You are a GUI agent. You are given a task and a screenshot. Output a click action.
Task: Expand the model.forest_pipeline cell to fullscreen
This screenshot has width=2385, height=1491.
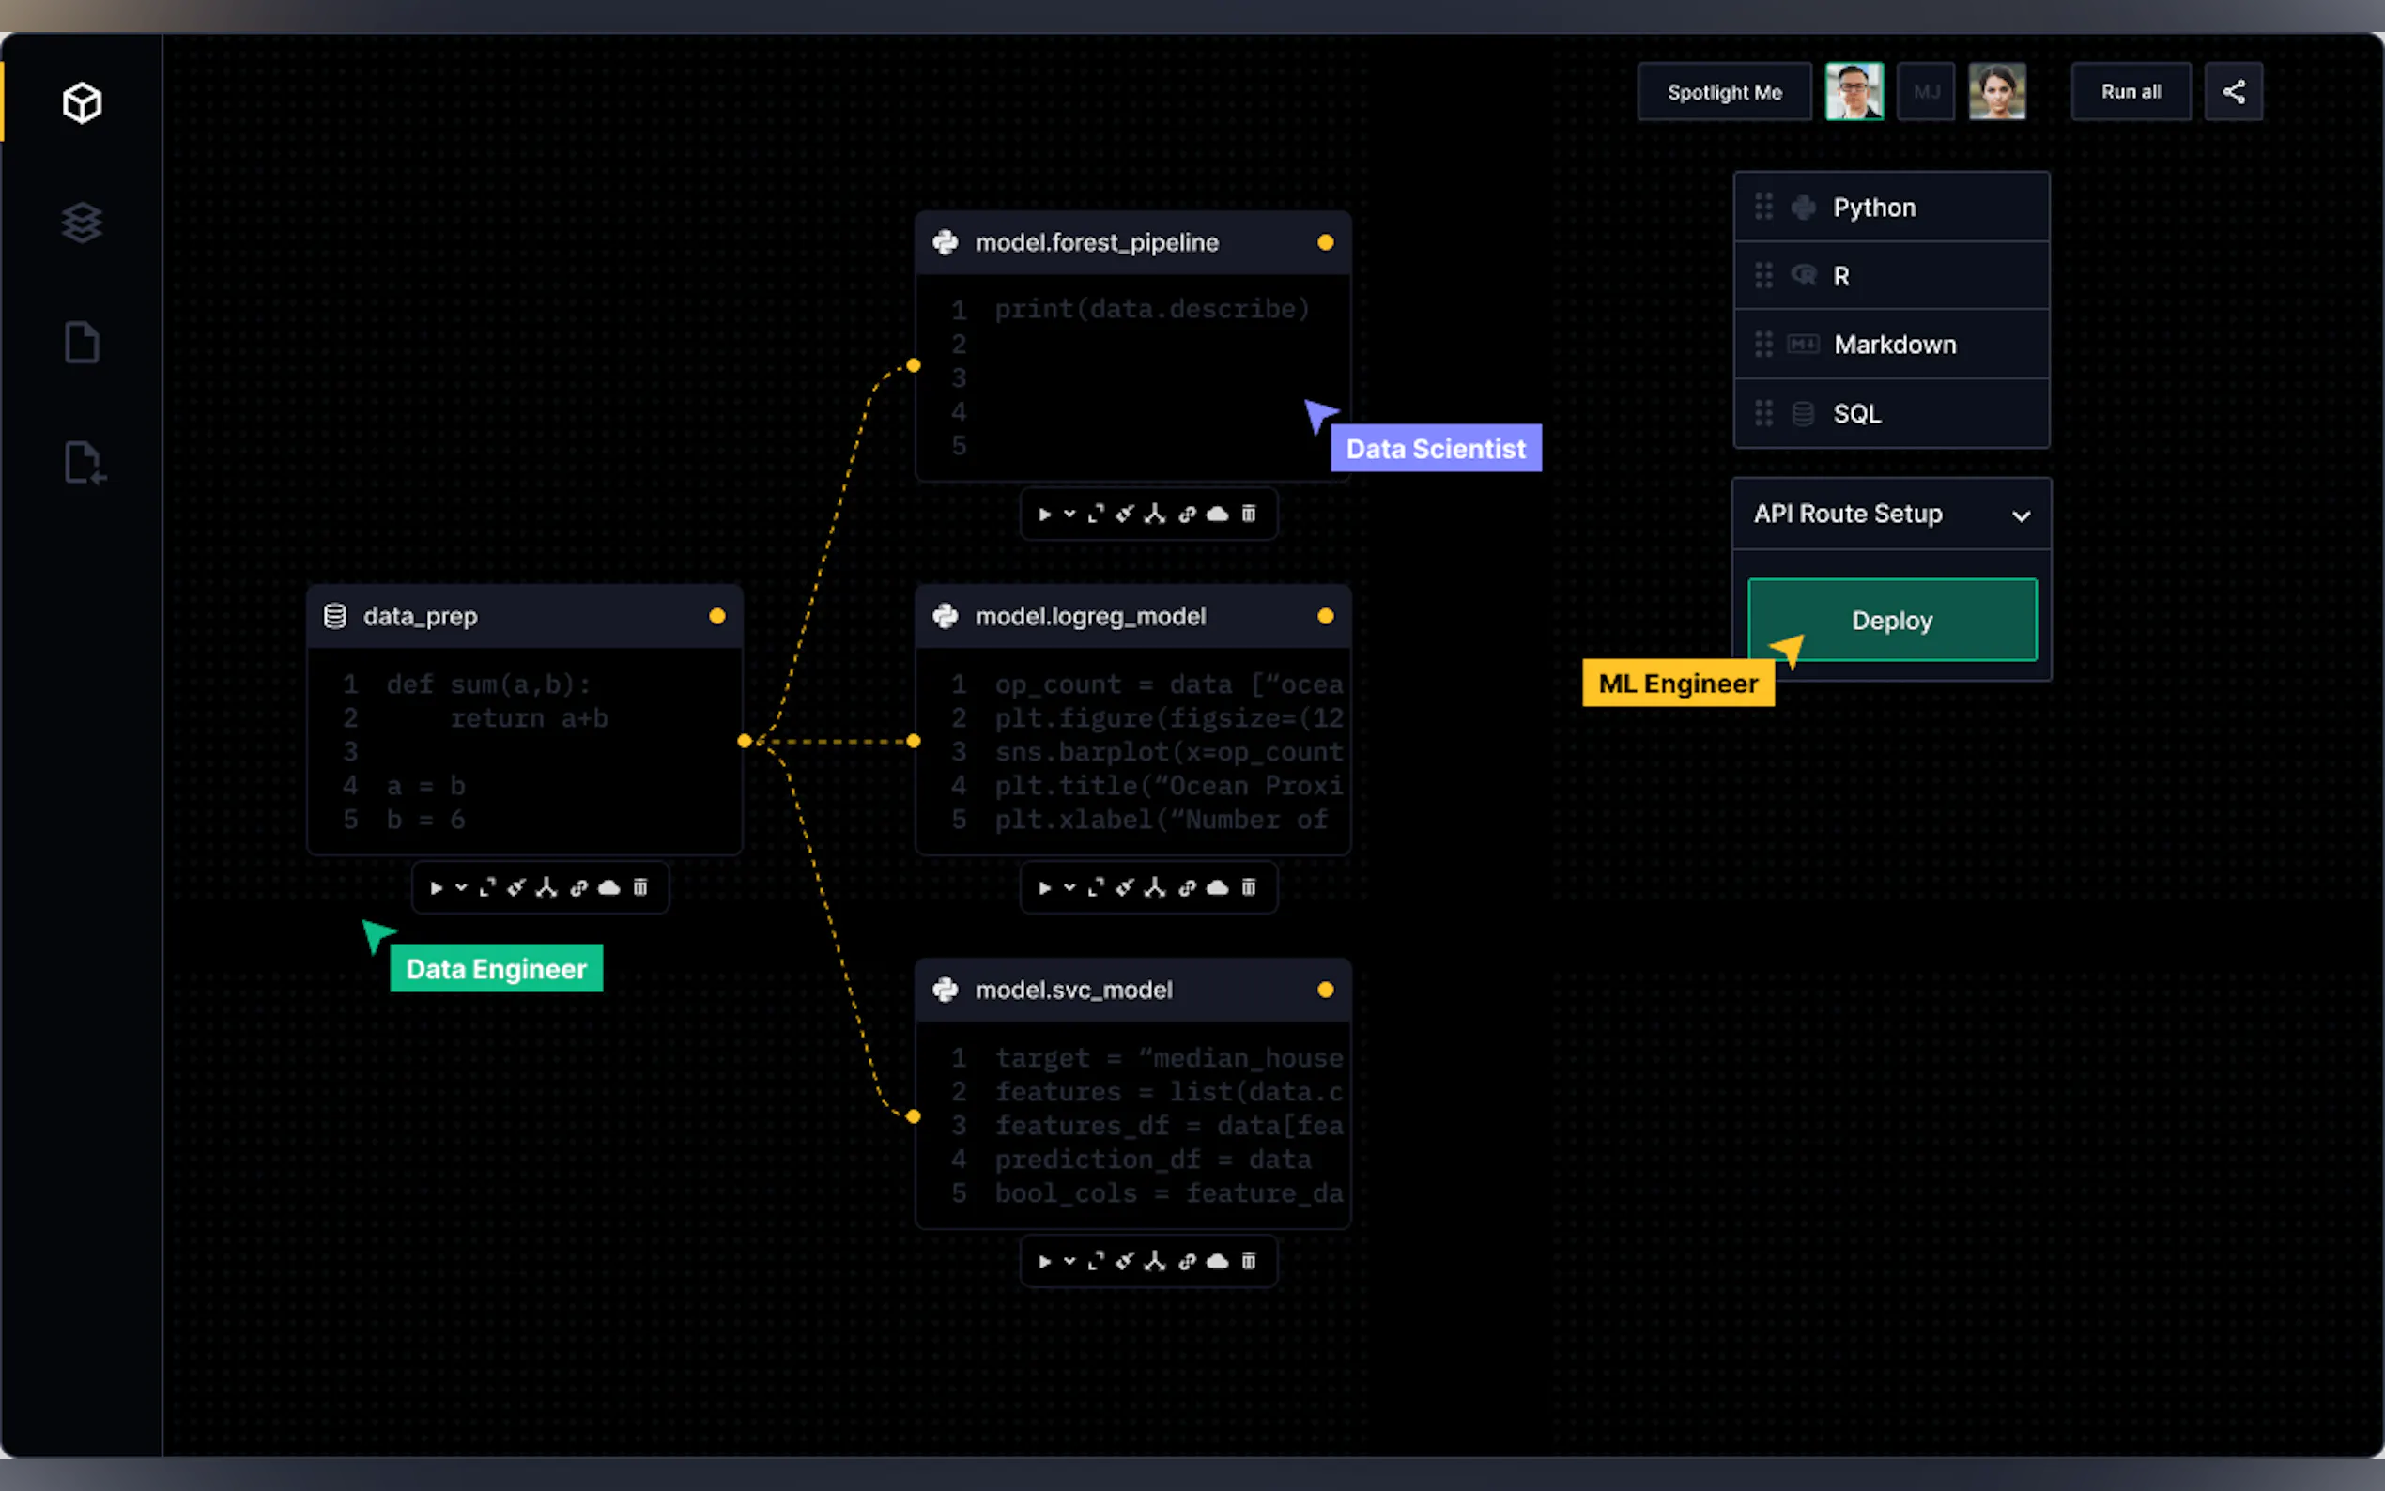click(1096, 514)
